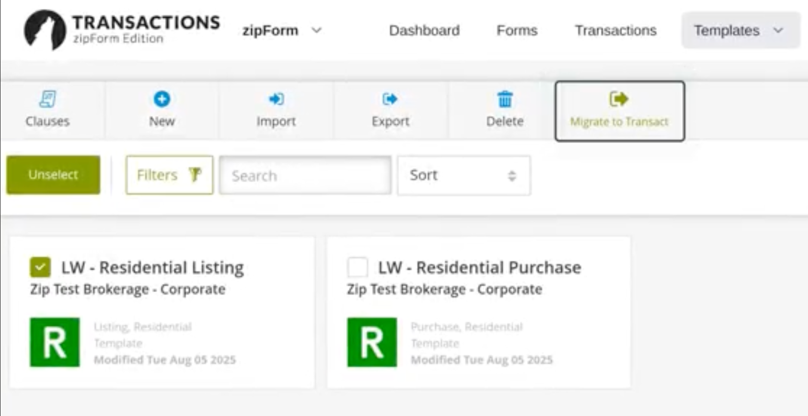Expand the zipForm dropdown chevron
Screen dimensions: 808x416
(x=316, y=31)
